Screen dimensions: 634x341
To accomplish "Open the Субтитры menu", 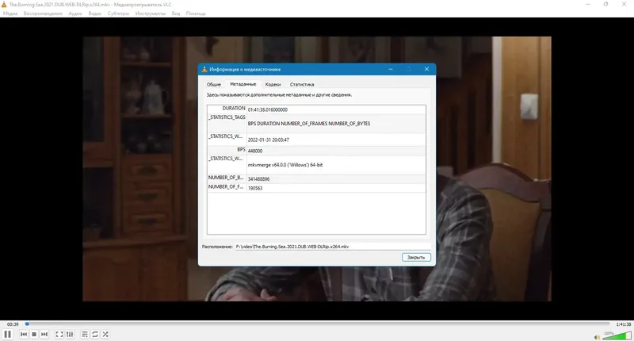I will click(x=118, y=13).
